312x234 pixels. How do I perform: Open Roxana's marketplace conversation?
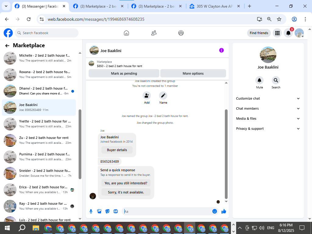(39, 74)
